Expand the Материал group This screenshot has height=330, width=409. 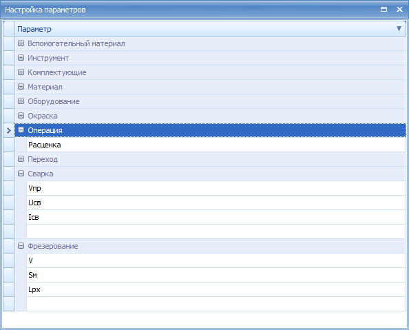[x=21, y=87]
